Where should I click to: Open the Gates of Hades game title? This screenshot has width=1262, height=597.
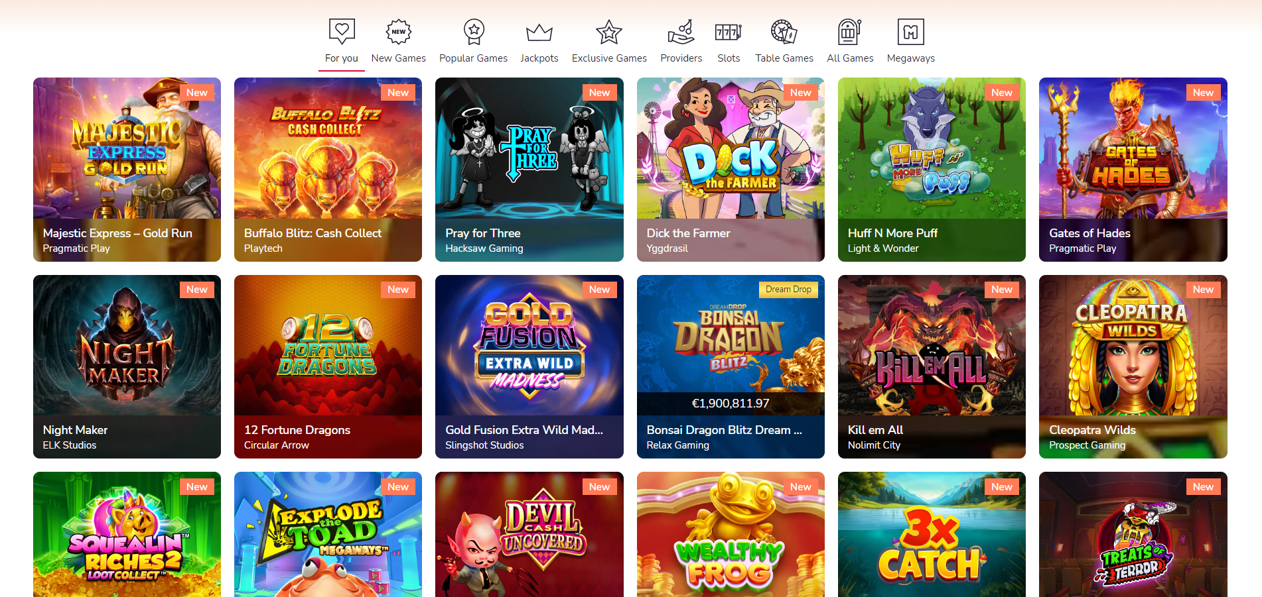coord(1089,233)
